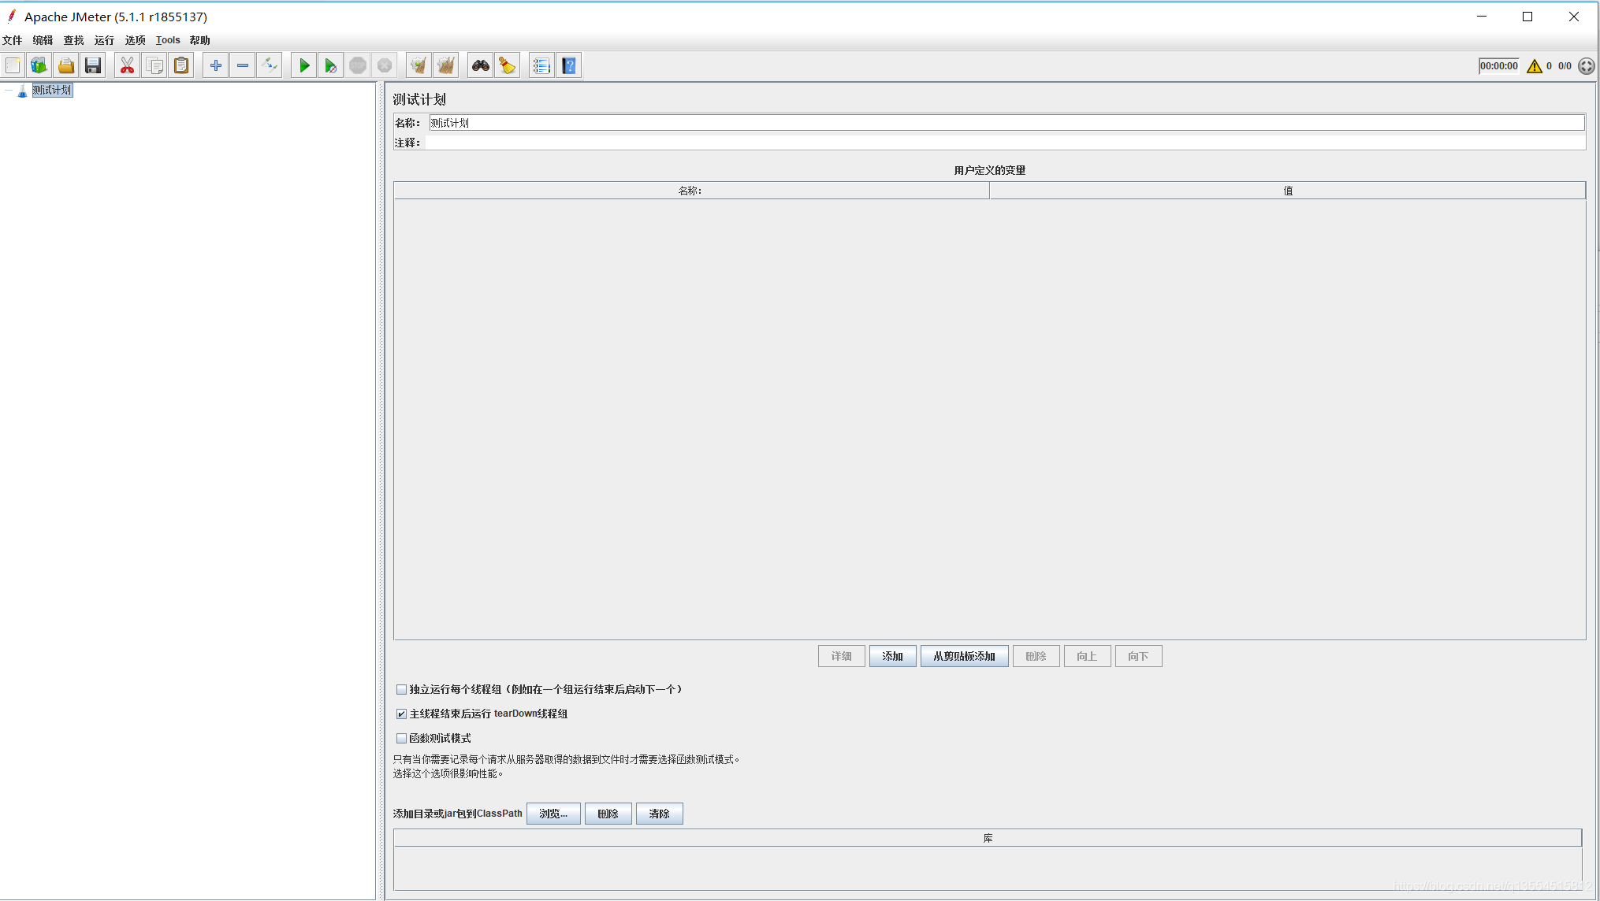Create a new test plan via New icon
The image size is (1600, 901).
click(x=13, y=66)
